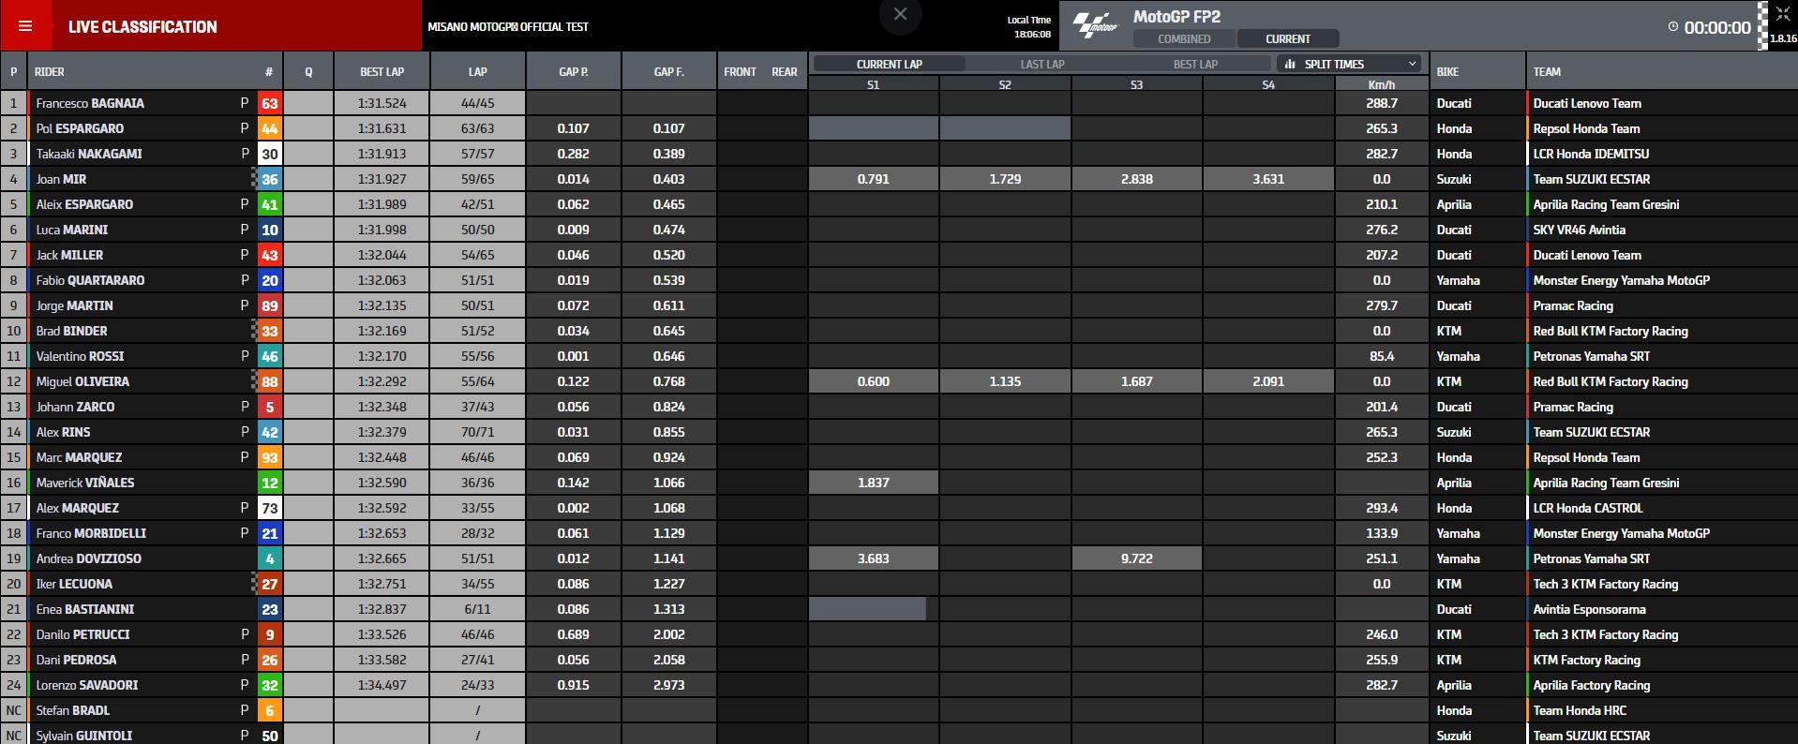
Task: Select the Best Lap sector tab
Action: tap(1194, 64)
